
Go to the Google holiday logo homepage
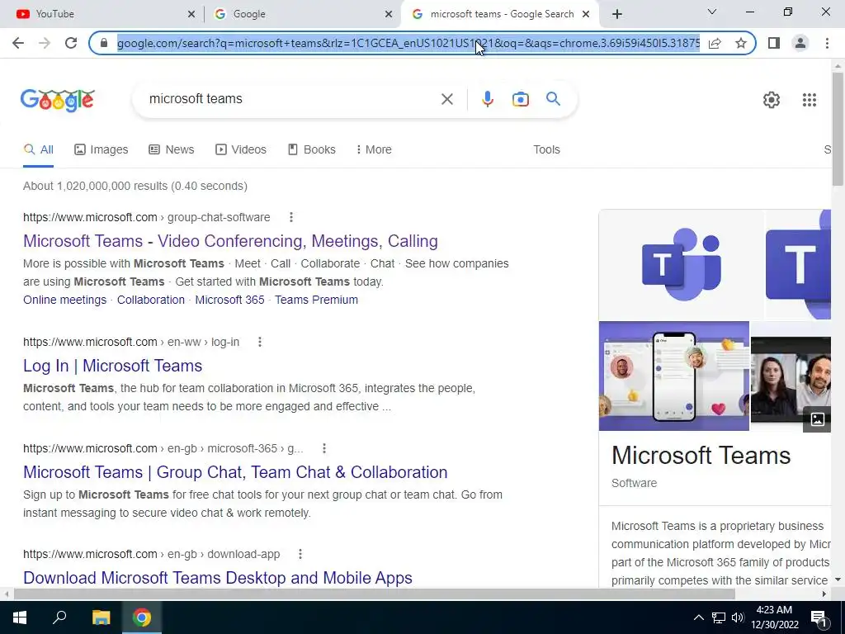pos(58,100)
